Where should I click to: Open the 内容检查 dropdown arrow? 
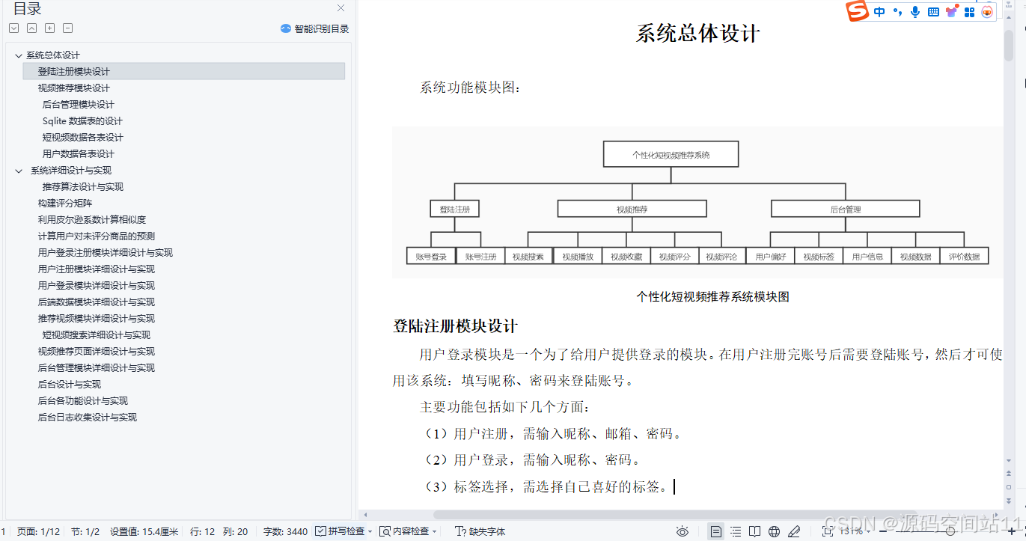click(x=436, y=531)
